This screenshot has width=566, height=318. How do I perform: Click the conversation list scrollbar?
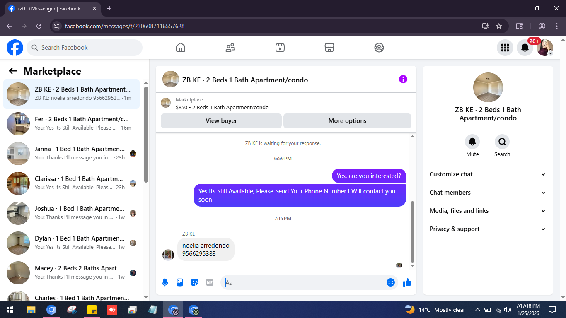146,135
